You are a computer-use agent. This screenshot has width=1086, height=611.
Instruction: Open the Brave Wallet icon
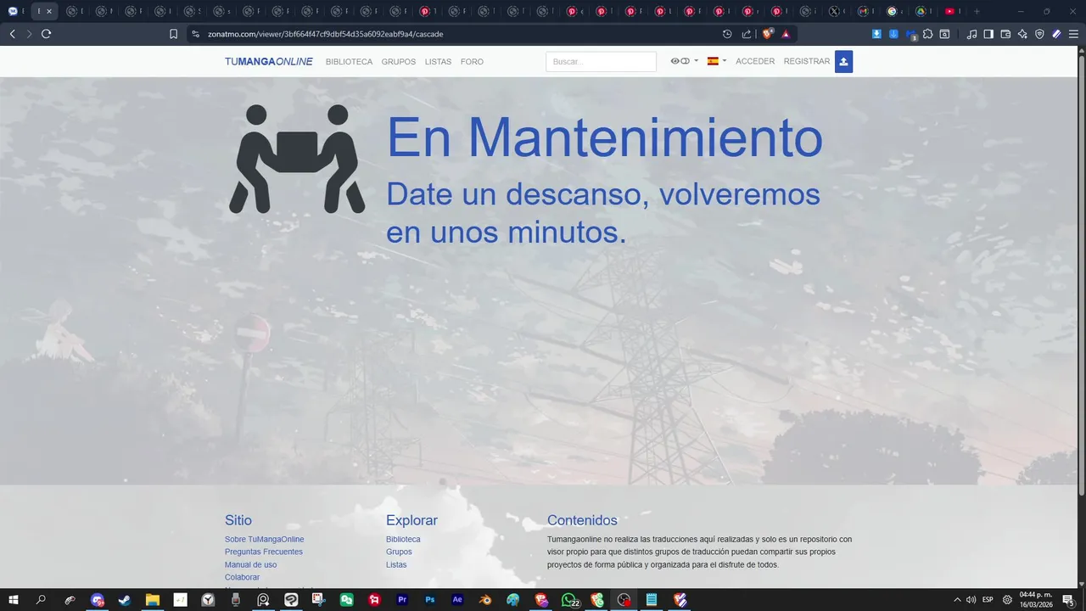click(1005, 34)
